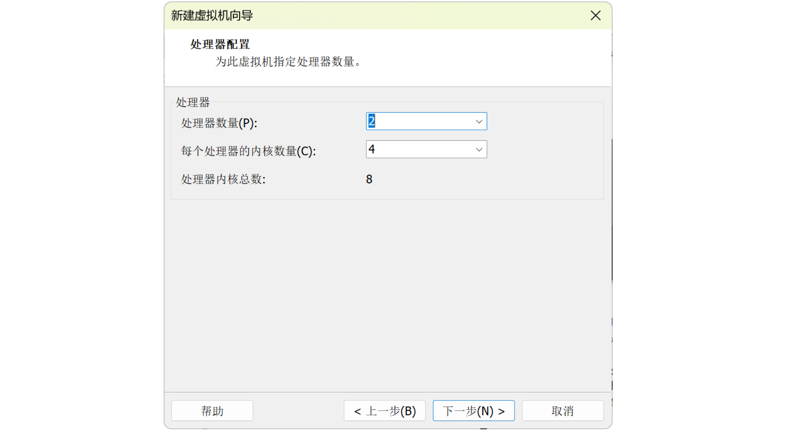Click the total cores value 8
Screen dimensions: 799x432
point(369,179)
